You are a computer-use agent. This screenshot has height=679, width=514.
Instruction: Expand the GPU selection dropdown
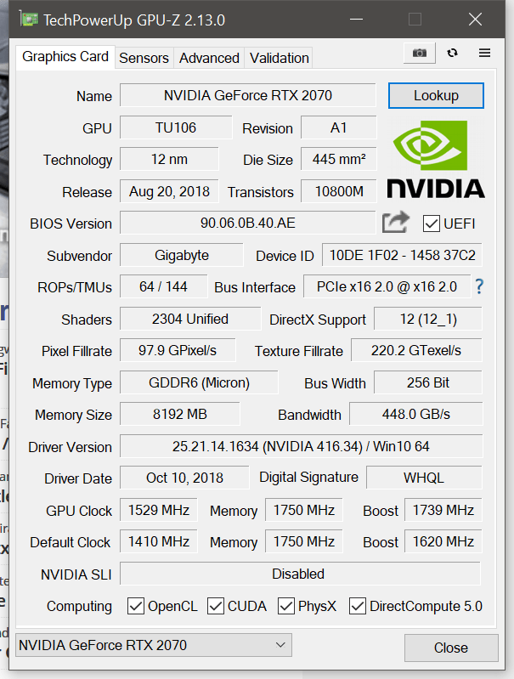154,645
